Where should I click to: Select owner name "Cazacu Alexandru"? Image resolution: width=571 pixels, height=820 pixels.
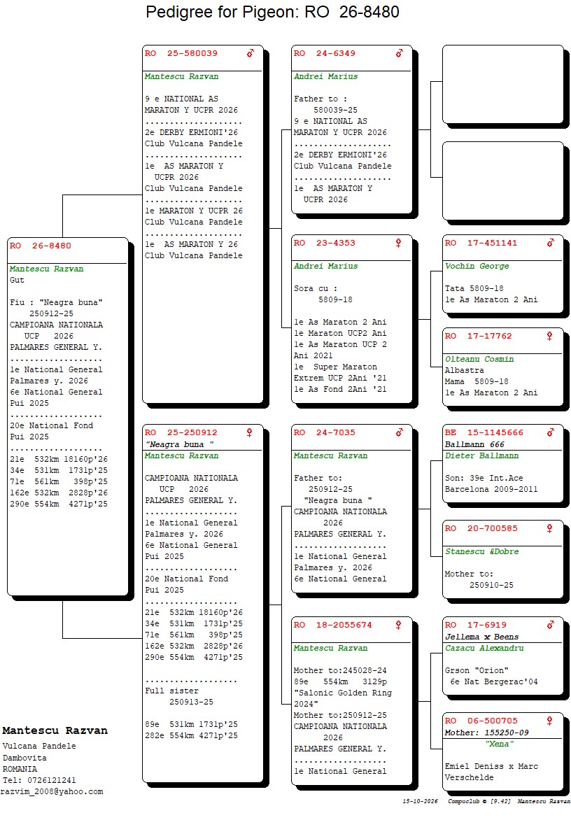tap(484, 649)
